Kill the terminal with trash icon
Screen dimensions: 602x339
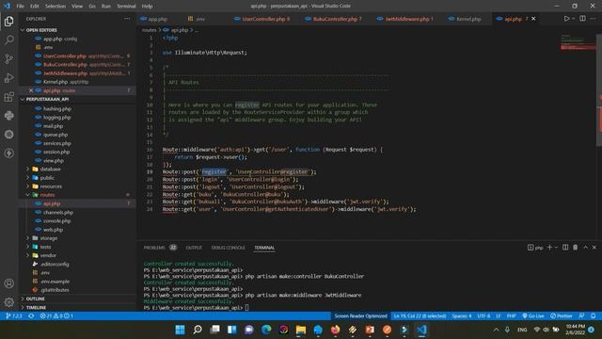[575, 248]
